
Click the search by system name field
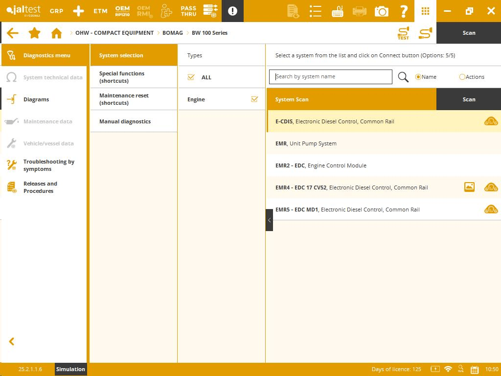pos(331,77)
